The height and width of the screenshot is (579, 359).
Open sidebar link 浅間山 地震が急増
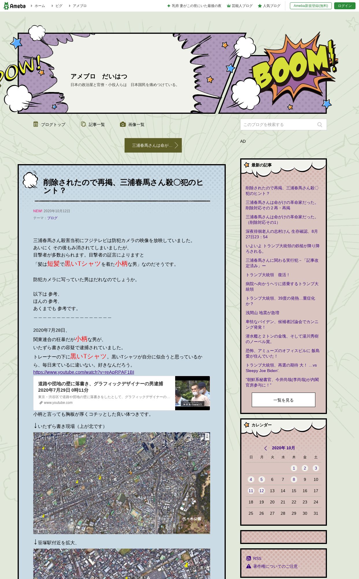pos(262,313)
